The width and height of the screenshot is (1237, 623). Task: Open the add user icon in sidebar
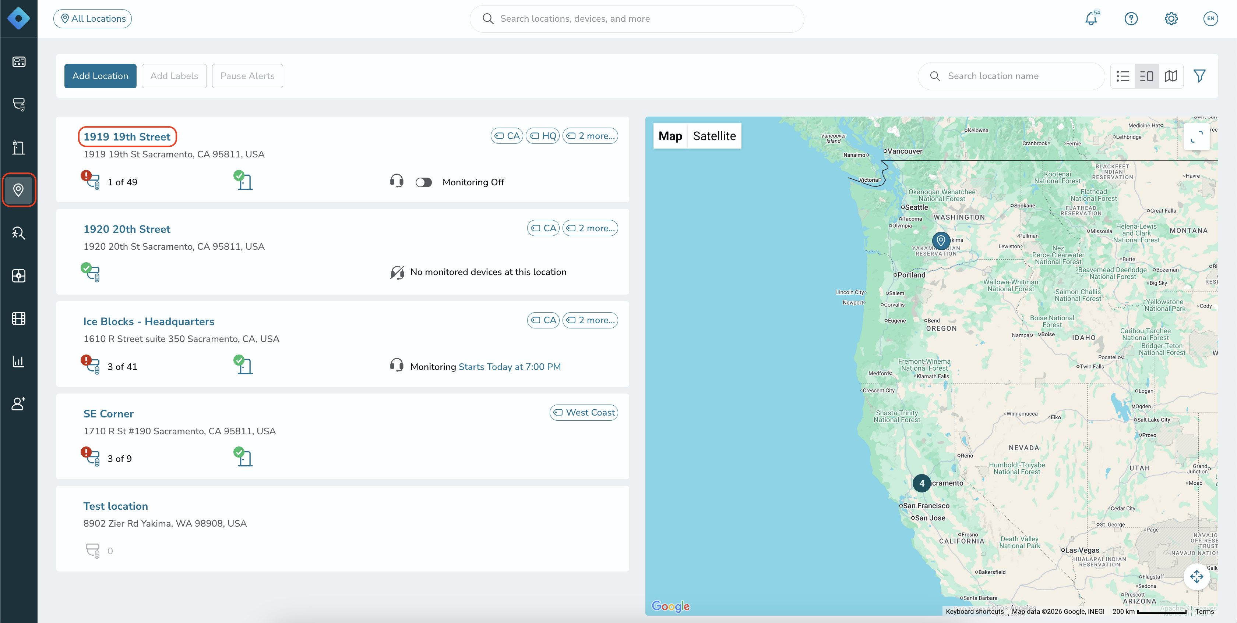click(x=19, y=404)
